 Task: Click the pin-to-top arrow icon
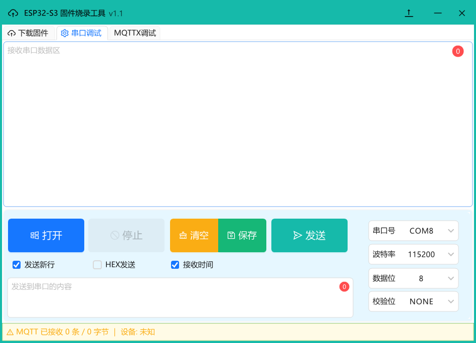click(409, 13)
